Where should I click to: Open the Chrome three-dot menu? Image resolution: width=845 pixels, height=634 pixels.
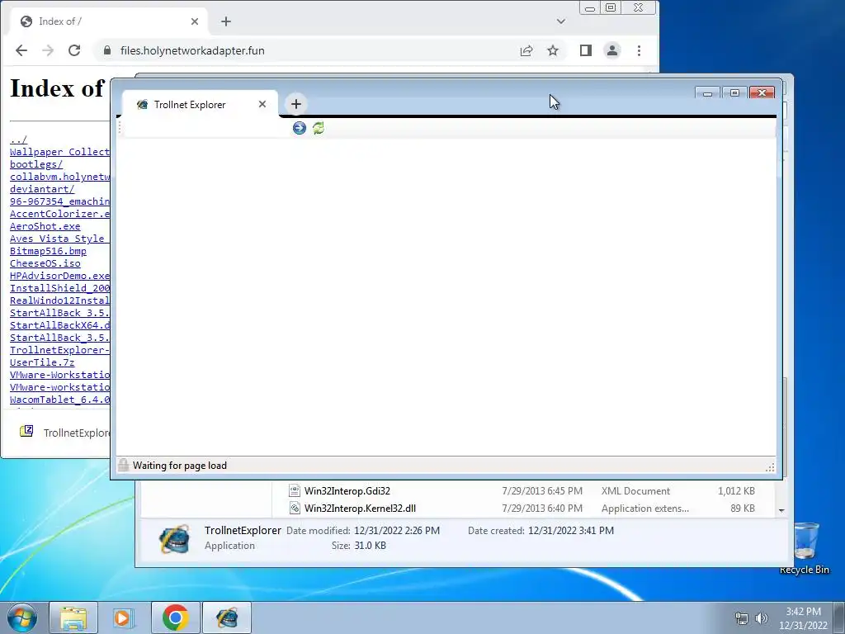click(640, 50)
